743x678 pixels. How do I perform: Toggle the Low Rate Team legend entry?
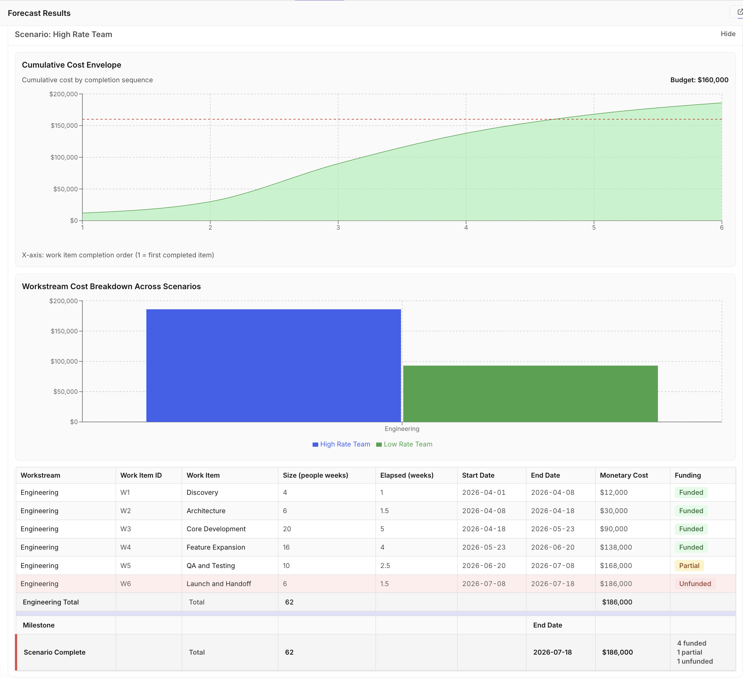coord(404,444)
